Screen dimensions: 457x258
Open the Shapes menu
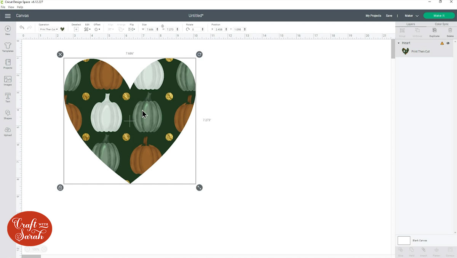(x=8, y=114)
